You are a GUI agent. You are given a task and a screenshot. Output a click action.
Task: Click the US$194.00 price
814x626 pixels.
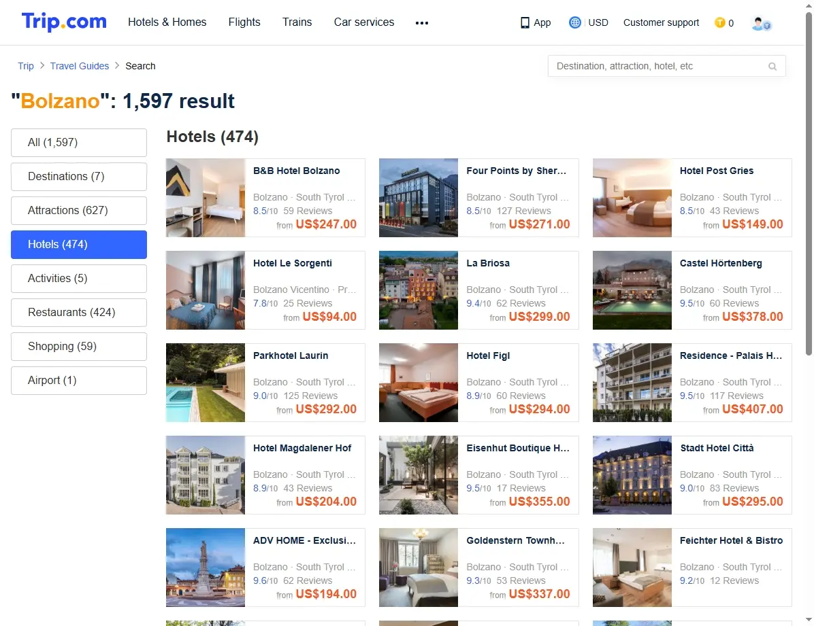coord(326,594)
